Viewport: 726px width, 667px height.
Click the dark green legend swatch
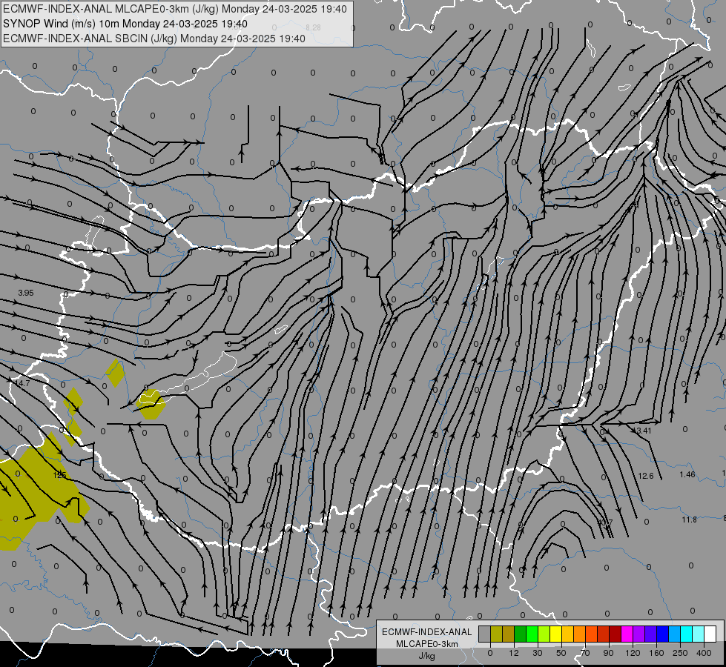(521, 634)
